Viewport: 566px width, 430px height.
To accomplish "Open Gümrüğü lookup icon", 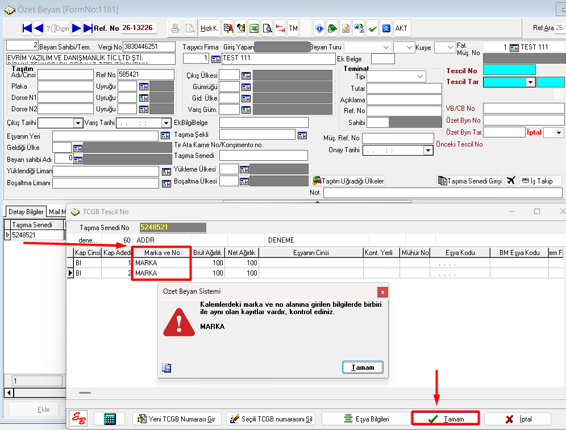I will tap(246, 87).
